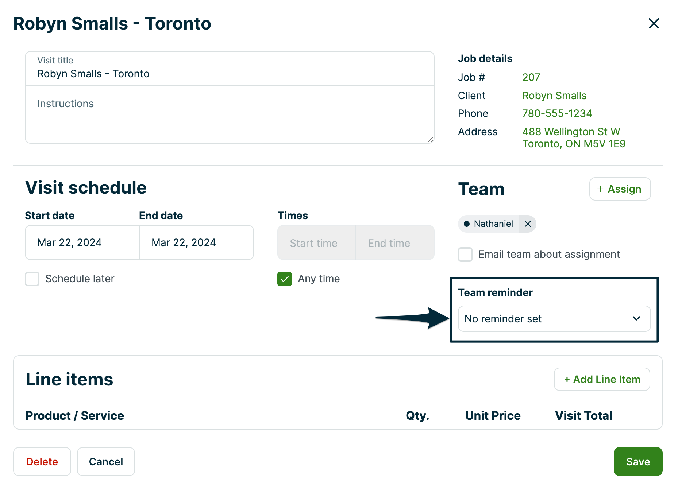This screenshot has height=493, width=678.
Task: Cancel the visit edits
Action: 105,462
